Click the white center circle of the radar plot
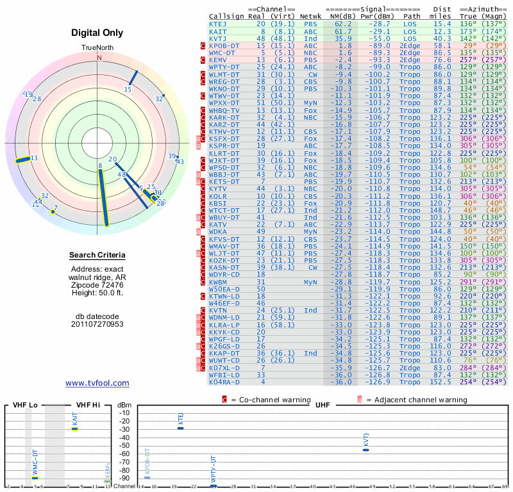The image size is (513, 492). pyautogui.click(x=99, y=142)
